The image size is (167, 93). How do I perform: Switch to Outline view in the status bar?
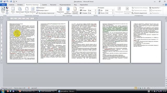142,88
